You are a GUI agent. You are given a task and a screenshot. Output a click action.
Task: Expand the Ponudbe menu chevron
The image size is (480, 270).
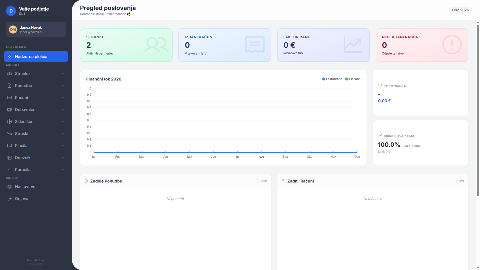point(63,85)
